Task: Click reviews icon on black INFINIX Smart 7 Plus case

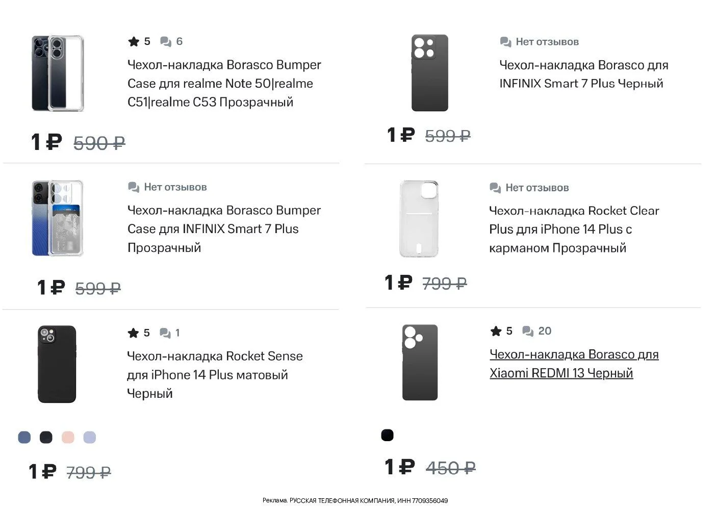Action: click(505, 42)
